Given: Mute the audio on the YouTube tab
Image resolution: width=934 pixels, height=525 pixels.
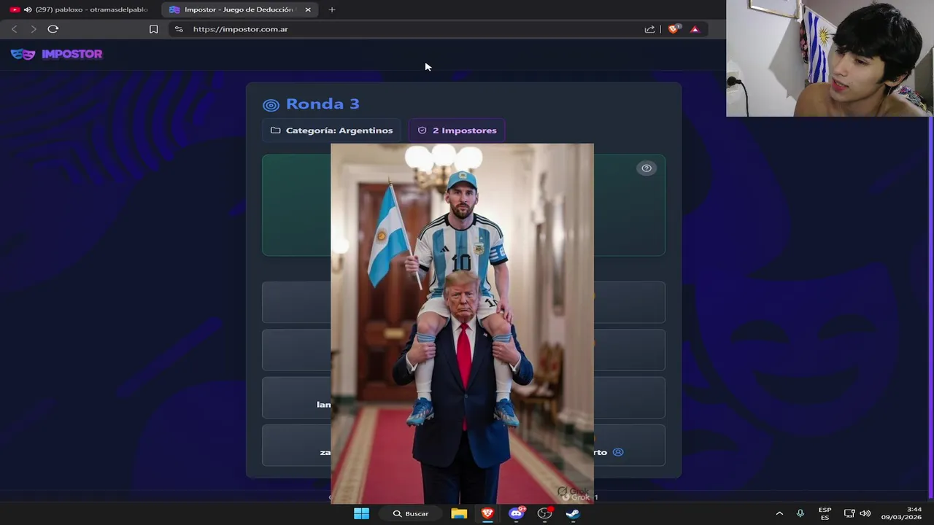Looking at the screenshot, I should [x=28, y=9].
